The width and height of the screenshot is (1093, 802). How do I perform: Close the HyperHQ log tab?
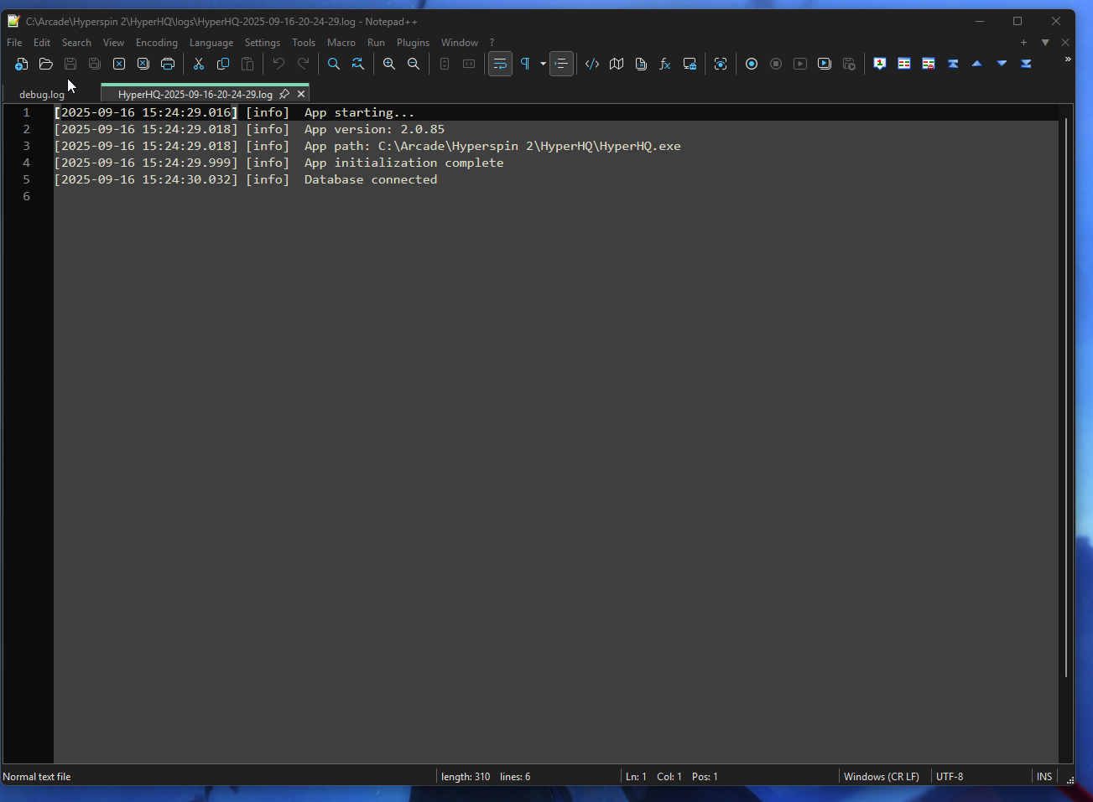301,94
